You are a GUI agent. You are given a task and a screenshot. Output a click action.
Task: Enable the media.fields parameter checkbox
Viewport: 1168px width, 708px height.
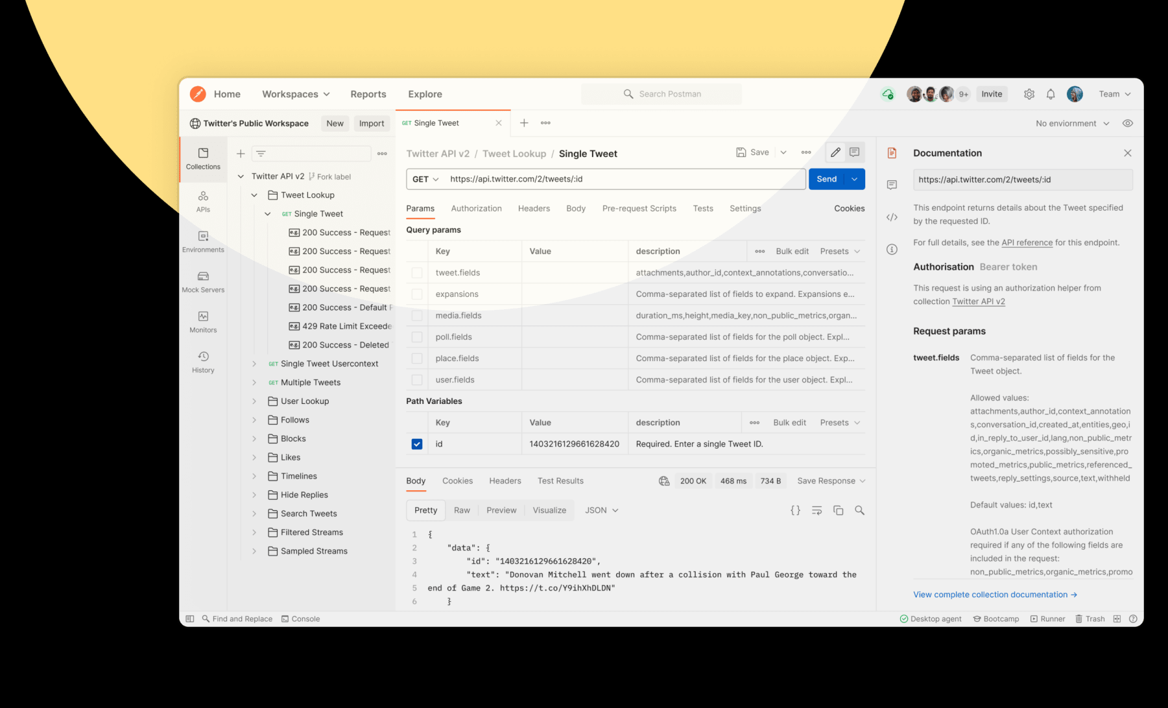click(x=417, y=316)
